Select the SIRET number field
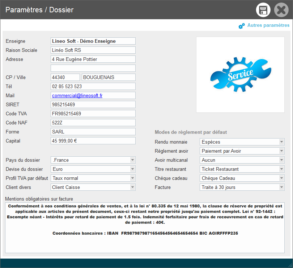 click(93, 104)
